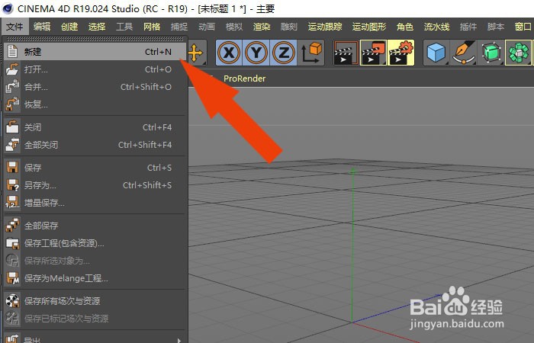The image size is (534, 343).
Task: Click the coordinate system icon
Action: (x=311, y=53)
